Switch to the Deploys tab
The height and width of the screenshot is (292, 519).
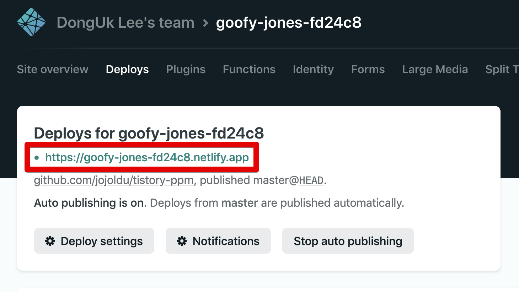tap(127, 69)
